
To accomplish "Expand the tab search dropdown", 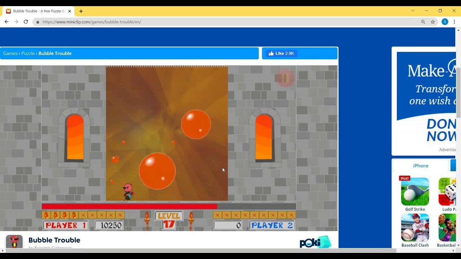I will [413, 11].
